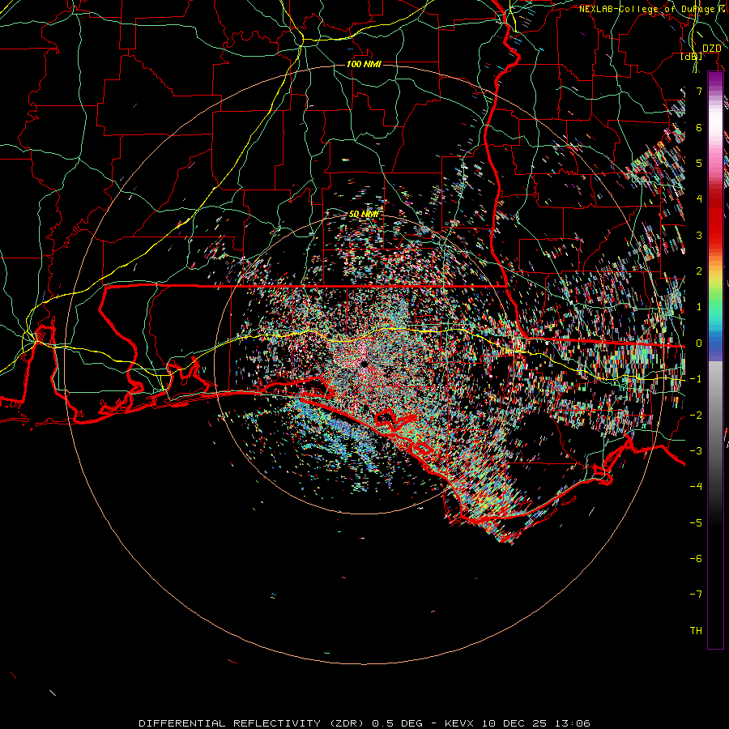Click the 0.5 DEG elevation angle text
This screenshot has width=729, height=729.
[397, 723]
